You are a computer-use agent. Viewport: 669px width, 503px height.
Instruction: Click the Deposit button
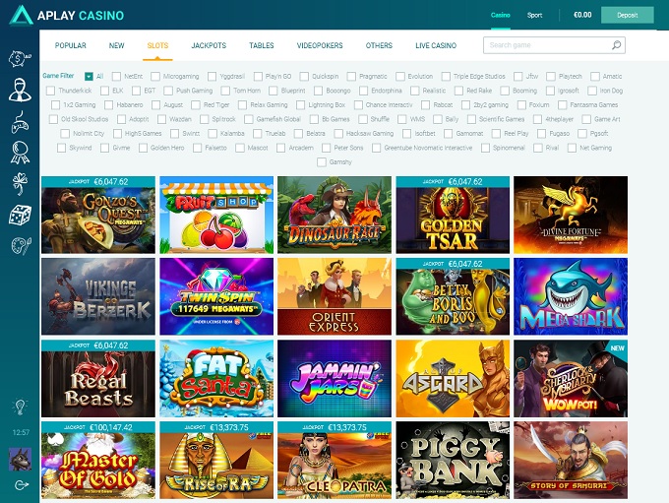pyautogui.click(x=628, y=15)
